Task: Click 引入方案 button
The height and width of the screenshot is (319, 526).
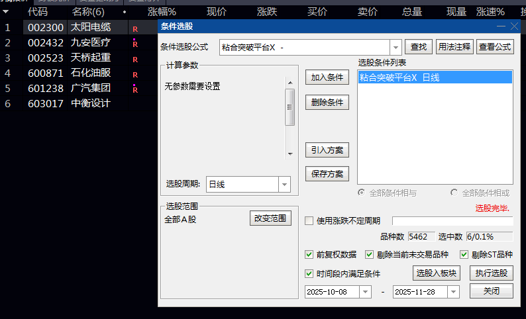Action: pos(327,150)
